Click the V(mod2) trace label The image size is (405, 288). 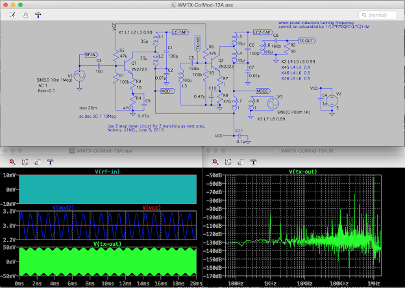point(63,208)
